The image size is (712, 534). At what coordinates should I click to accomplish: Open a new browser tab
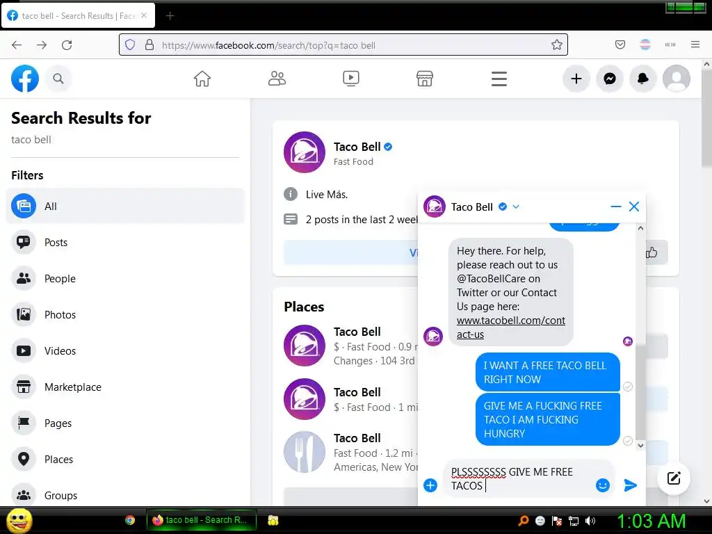coord(170,16)
